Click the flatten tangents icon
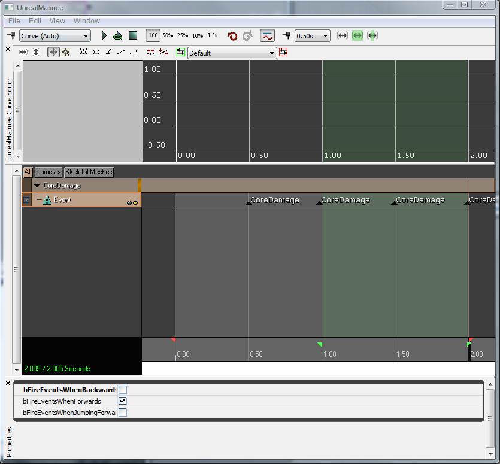This screenshot has width=500, height=464. [151, 52]
